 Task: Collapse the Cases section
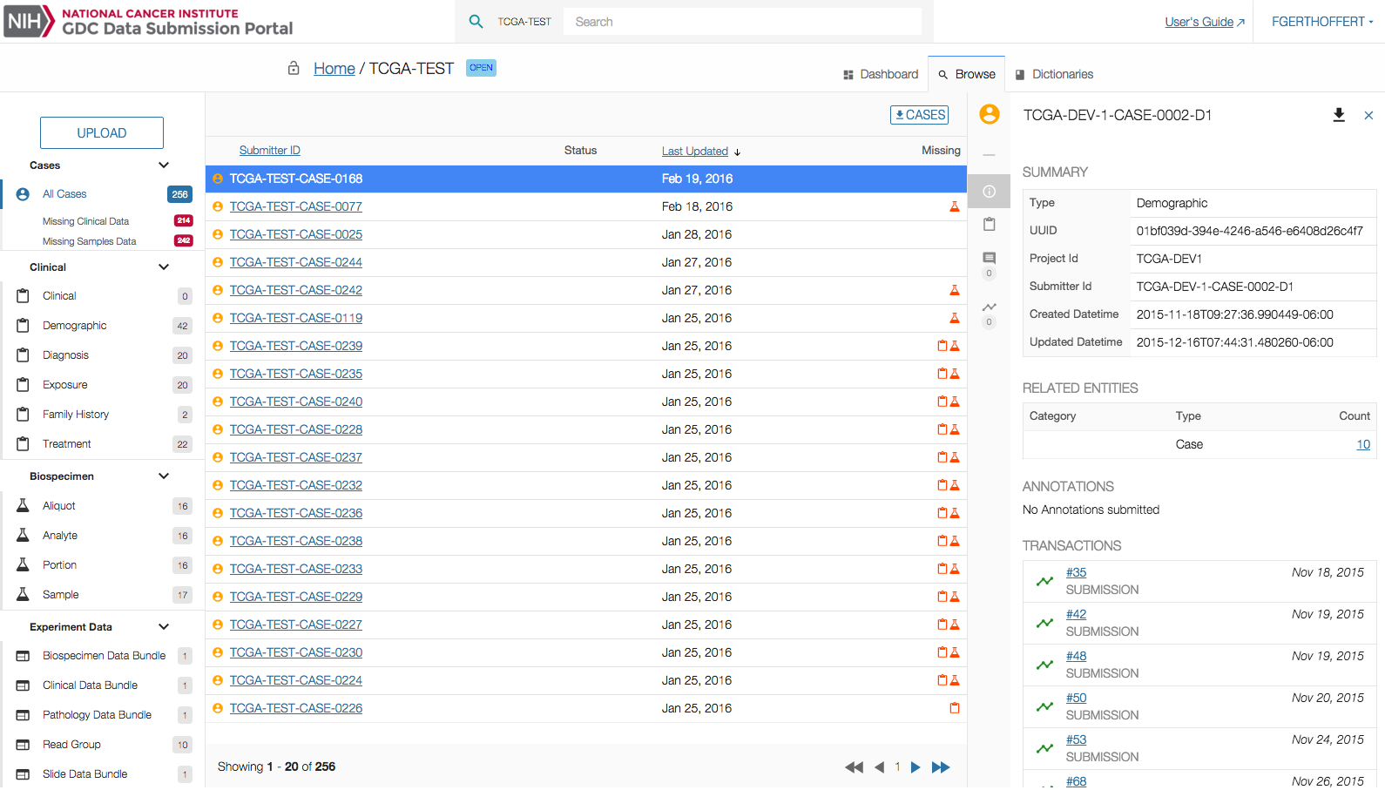point(164,165)
